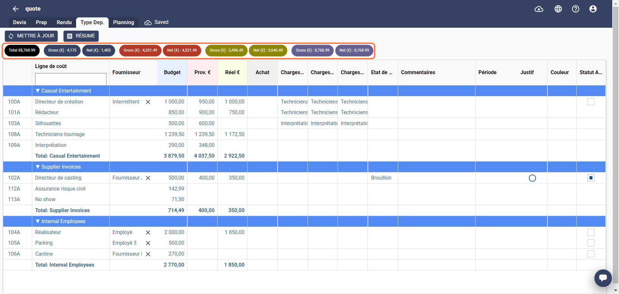Open the chat bubble widget
Viewport: 619px width, 294px height.
(603, 278)
